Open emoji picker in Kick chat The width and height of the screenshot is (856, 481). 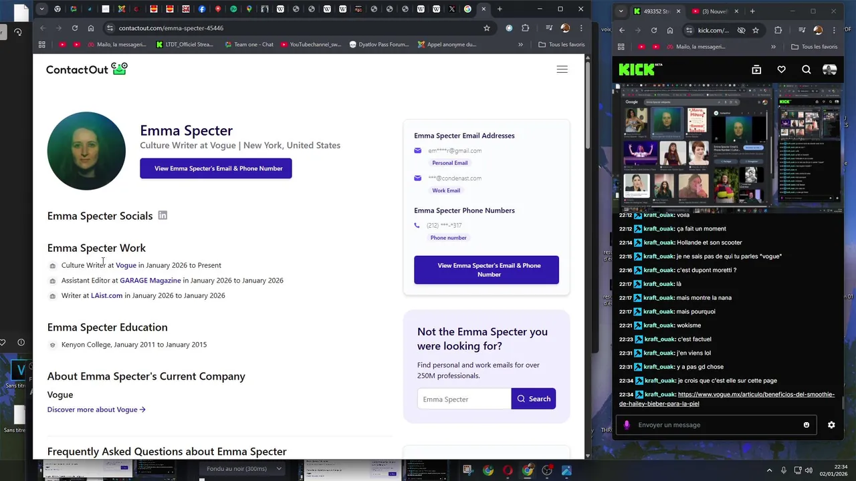(807, 425)
